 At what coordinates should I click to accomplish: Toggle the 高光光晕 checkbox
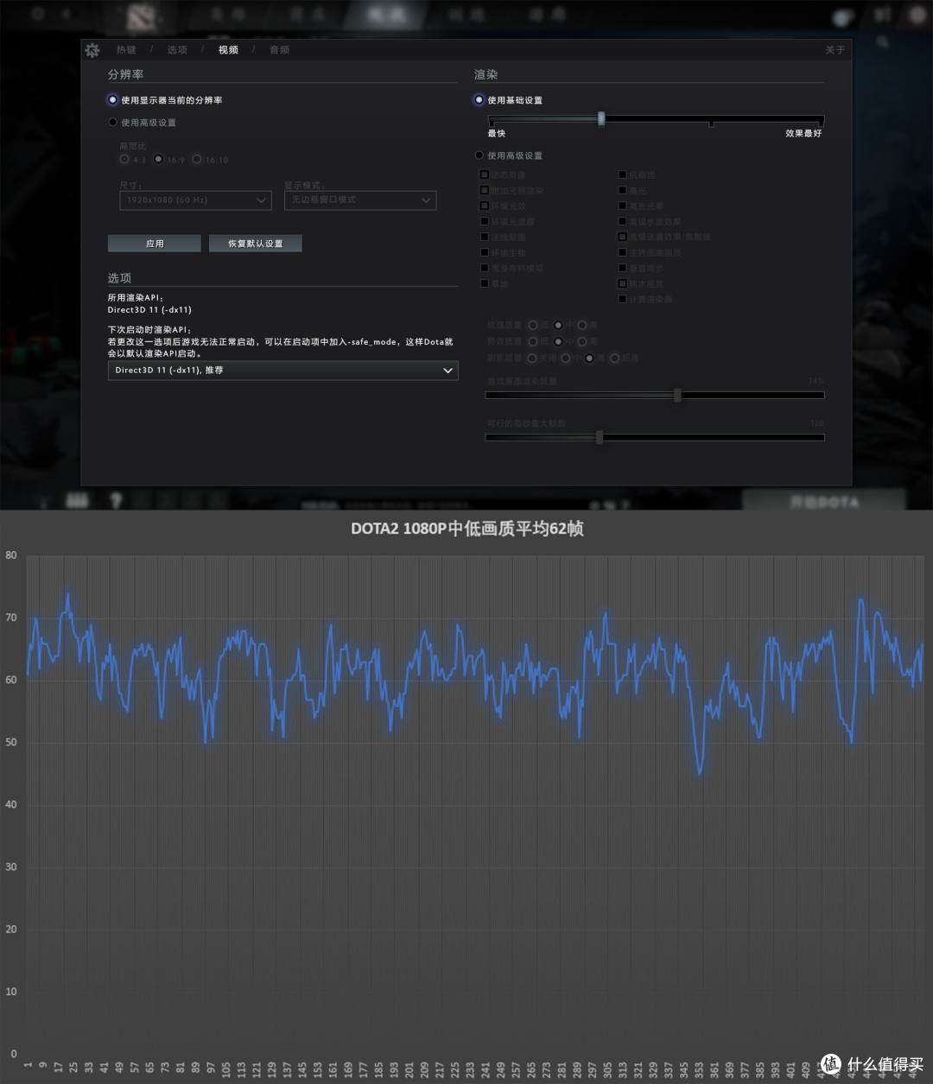pyautogui.click(x=622, y=206)
